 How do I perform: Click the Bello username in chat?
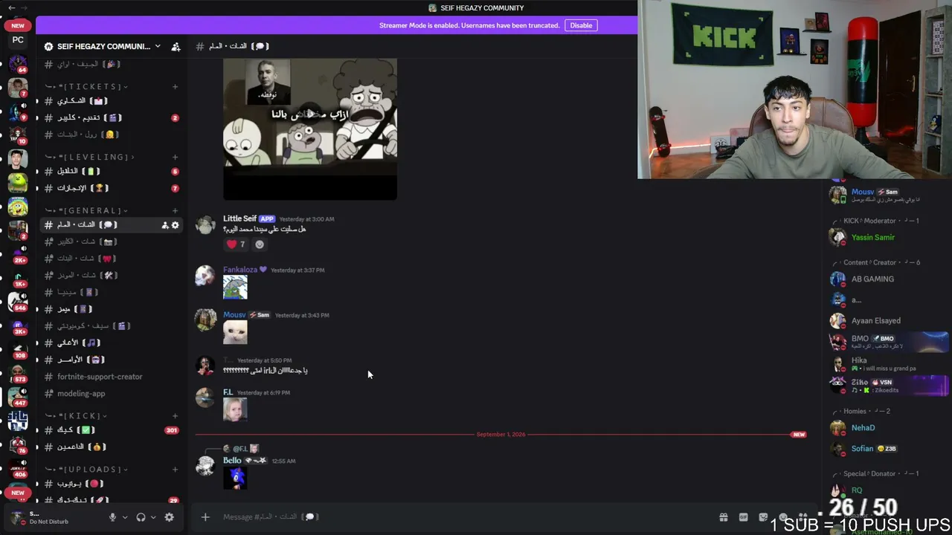[x=232, y=461]
